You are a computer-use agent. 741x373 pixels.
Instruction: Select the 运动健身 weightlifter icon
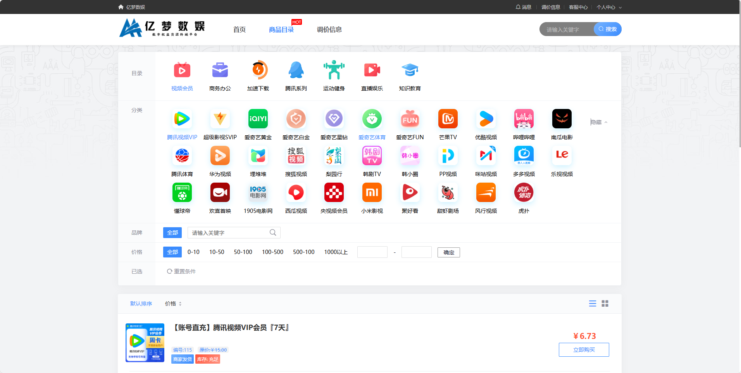334,71
